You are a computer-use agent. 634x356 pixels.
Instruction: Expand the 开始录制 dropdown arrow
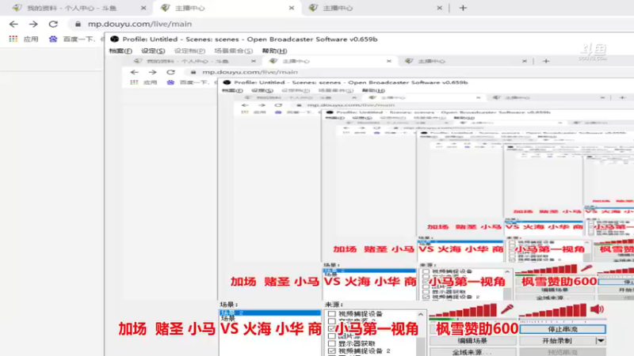[601, 341]
